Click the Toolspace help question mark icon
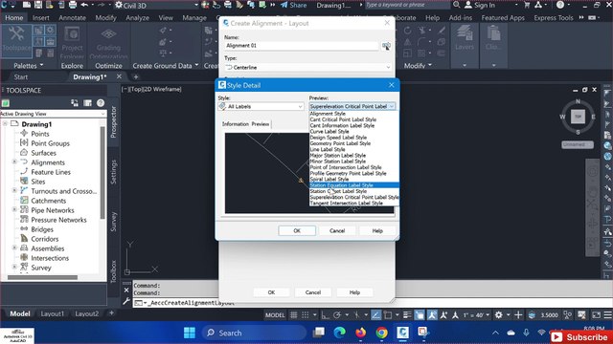Image resolution: width=613 pixels, height=344 pixels. point(101,102)
